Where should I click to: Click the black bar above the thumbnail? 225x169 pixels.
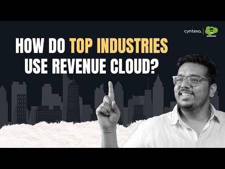(x=112, y=10)
